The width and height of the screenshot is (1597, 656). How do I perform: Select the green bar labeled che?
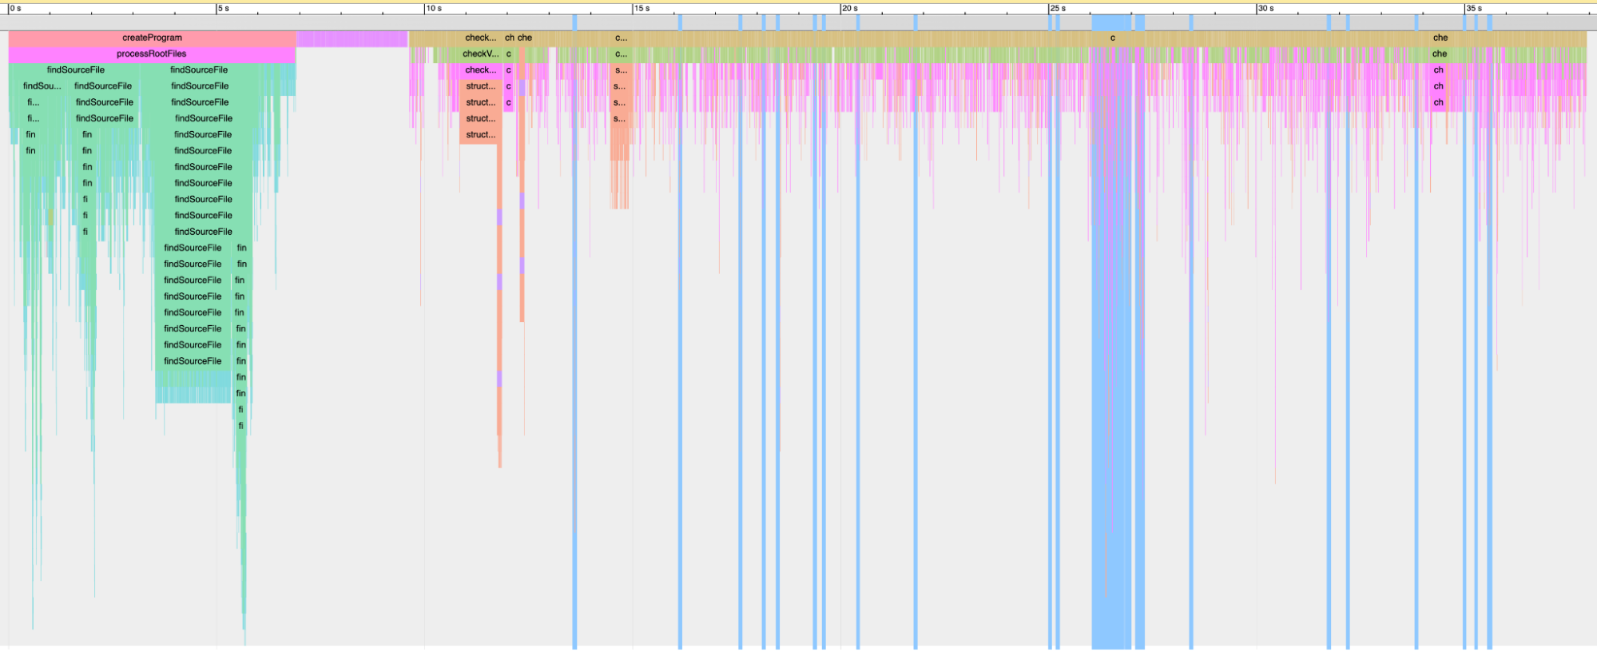click(1439, 54)
